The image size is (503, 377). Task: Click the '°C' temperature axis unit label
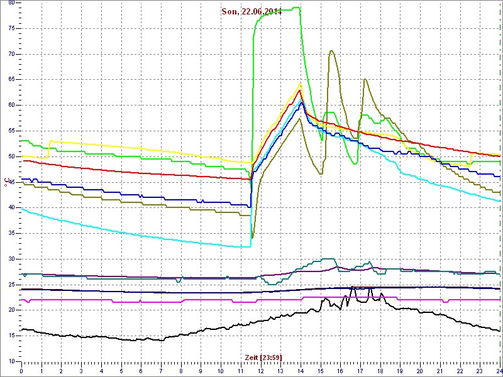[x=6, y=182]
